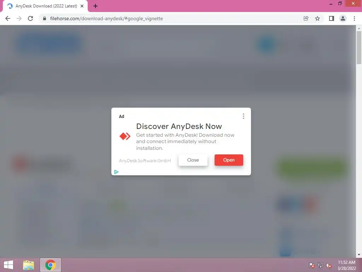
Task: Minimize the Chrome window
Action: (x=331, y=4)
